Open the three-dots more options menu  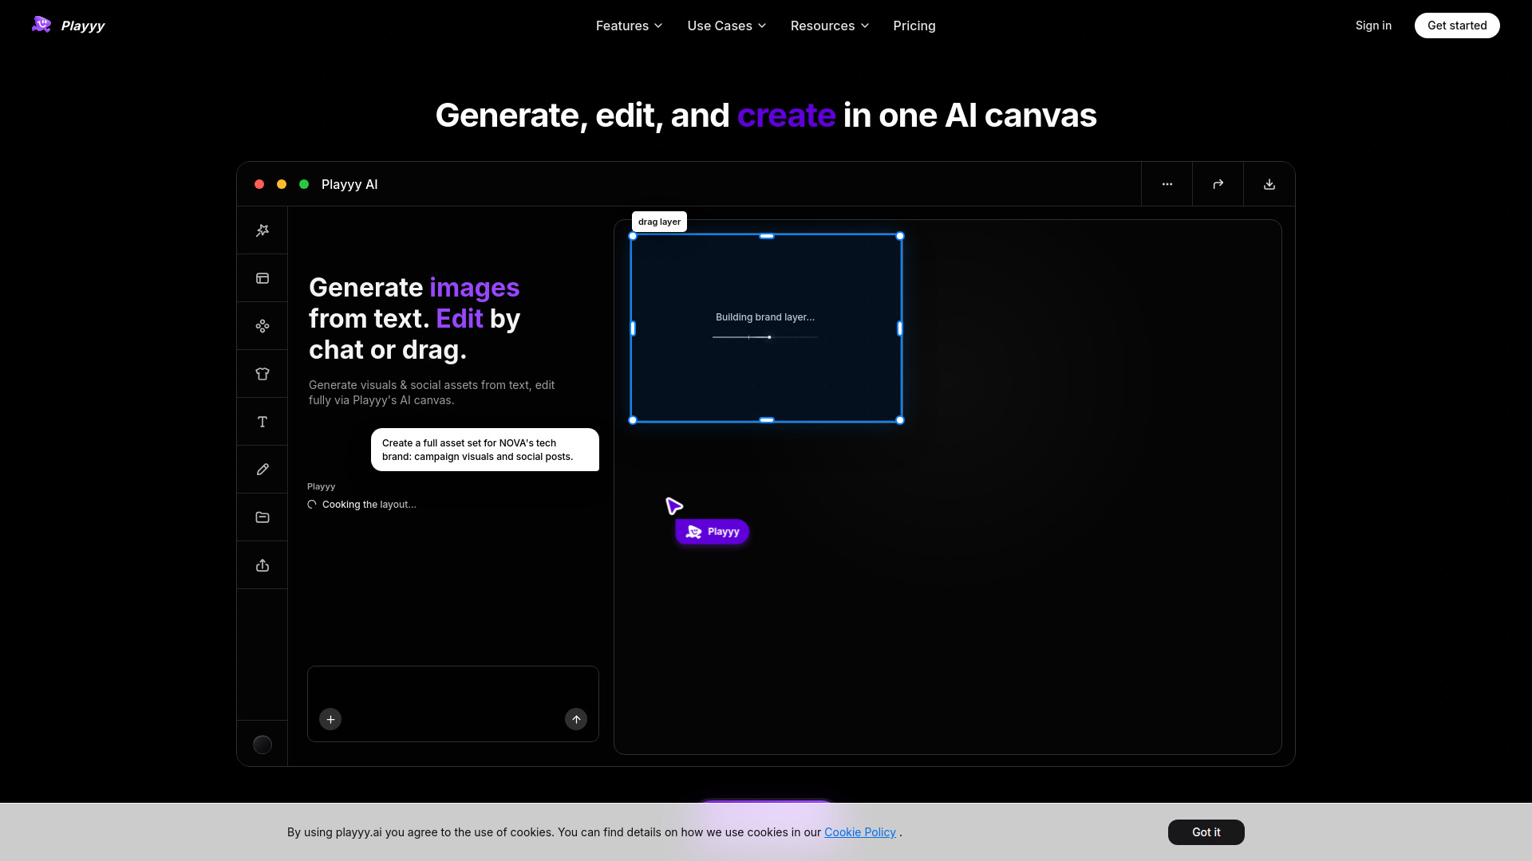(x=1167, y=184)
